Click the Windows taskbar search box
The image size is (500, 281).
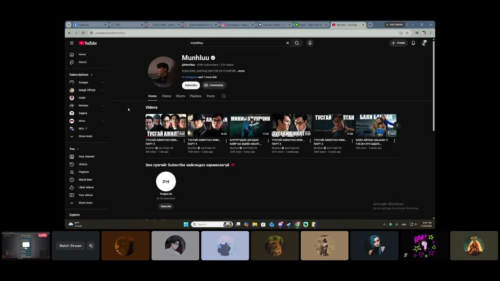(212, 224)
